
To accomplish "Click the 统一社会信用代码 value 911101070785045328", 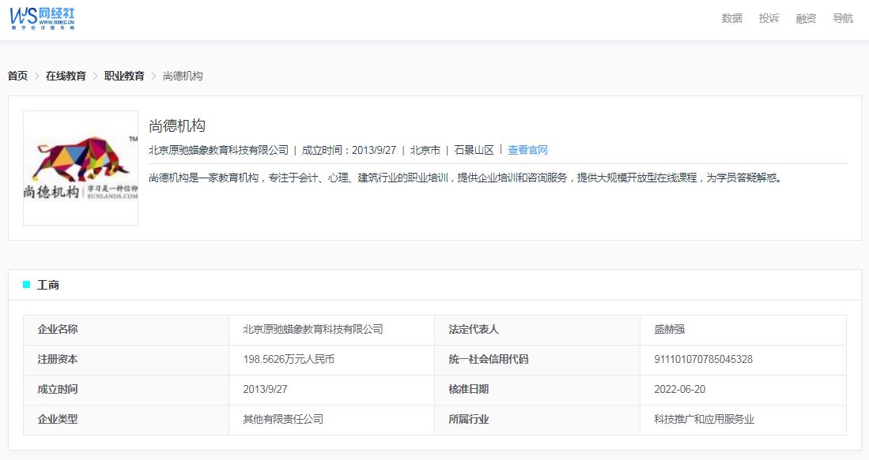I will click(703, 360).
